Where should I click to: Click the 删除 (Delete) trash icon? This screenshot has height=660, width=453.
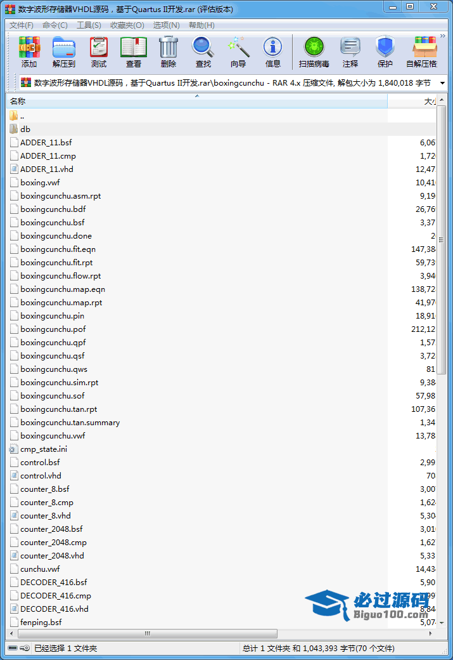[x=169, y=52]
